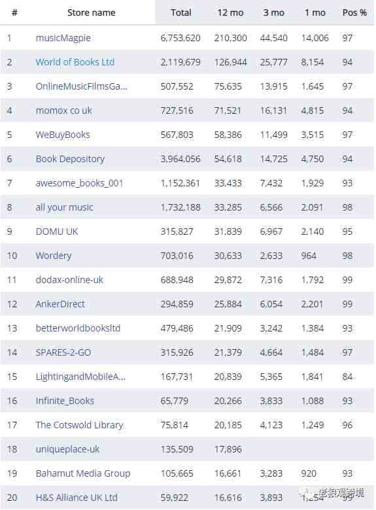Select the DOMU UK link
This screenshot has height=510, width=376.
57,231
